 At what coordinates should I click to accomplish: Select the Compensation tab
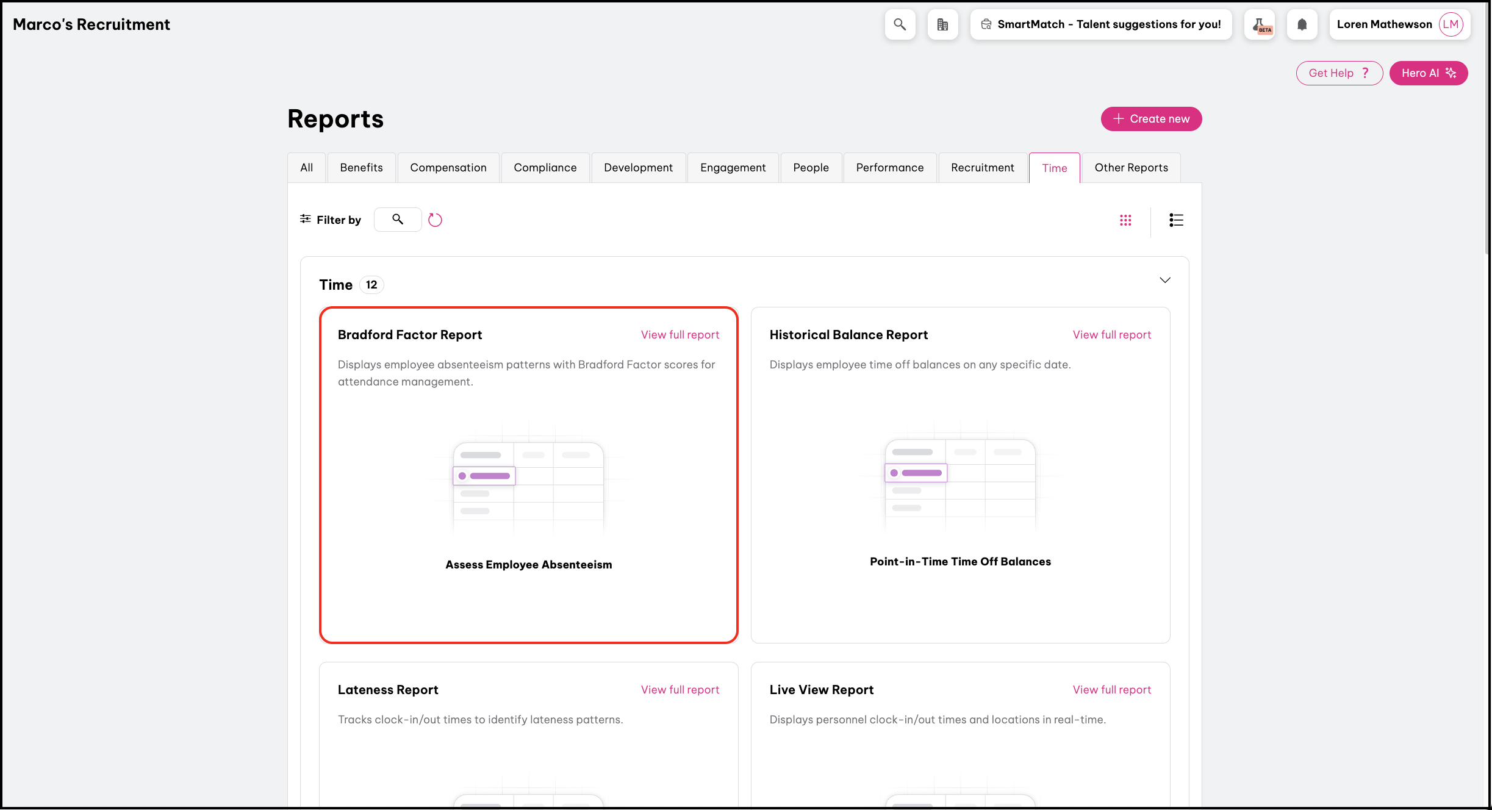[448, 168]
